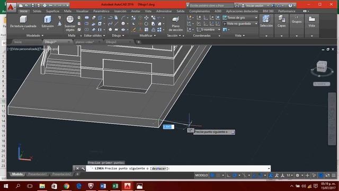The image size is (339, 191).
Task: Click the dynamic distance input box near cursor
Action: (168, 127)
